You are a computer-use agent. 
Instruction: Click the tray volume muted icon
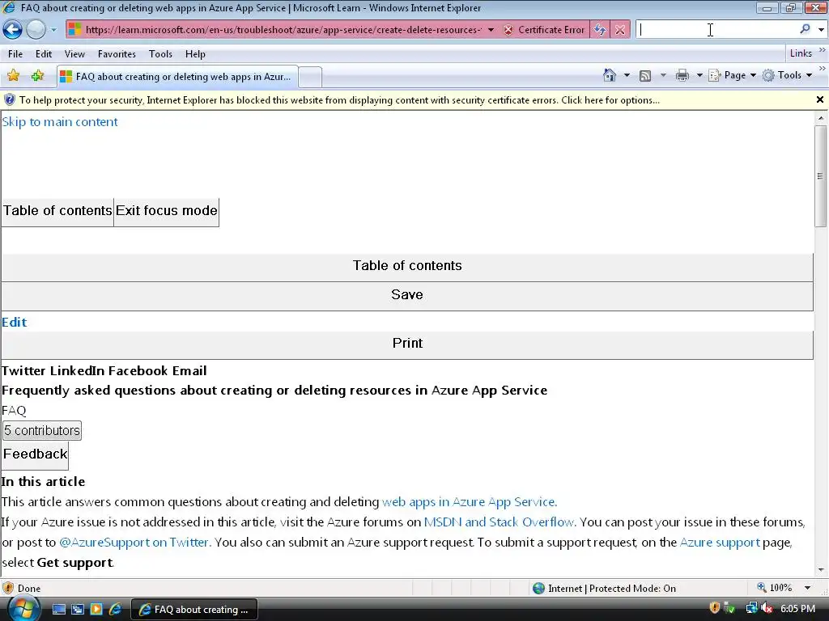click(x=766, y=609)
